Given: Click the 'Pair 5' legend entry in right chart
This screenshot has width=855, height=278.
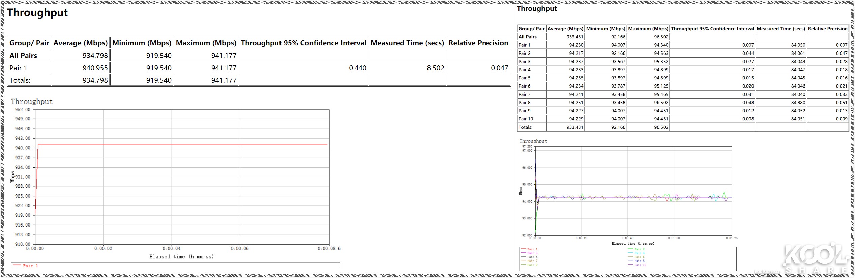Looking at the screenshot, I should (x=530, y=257).
